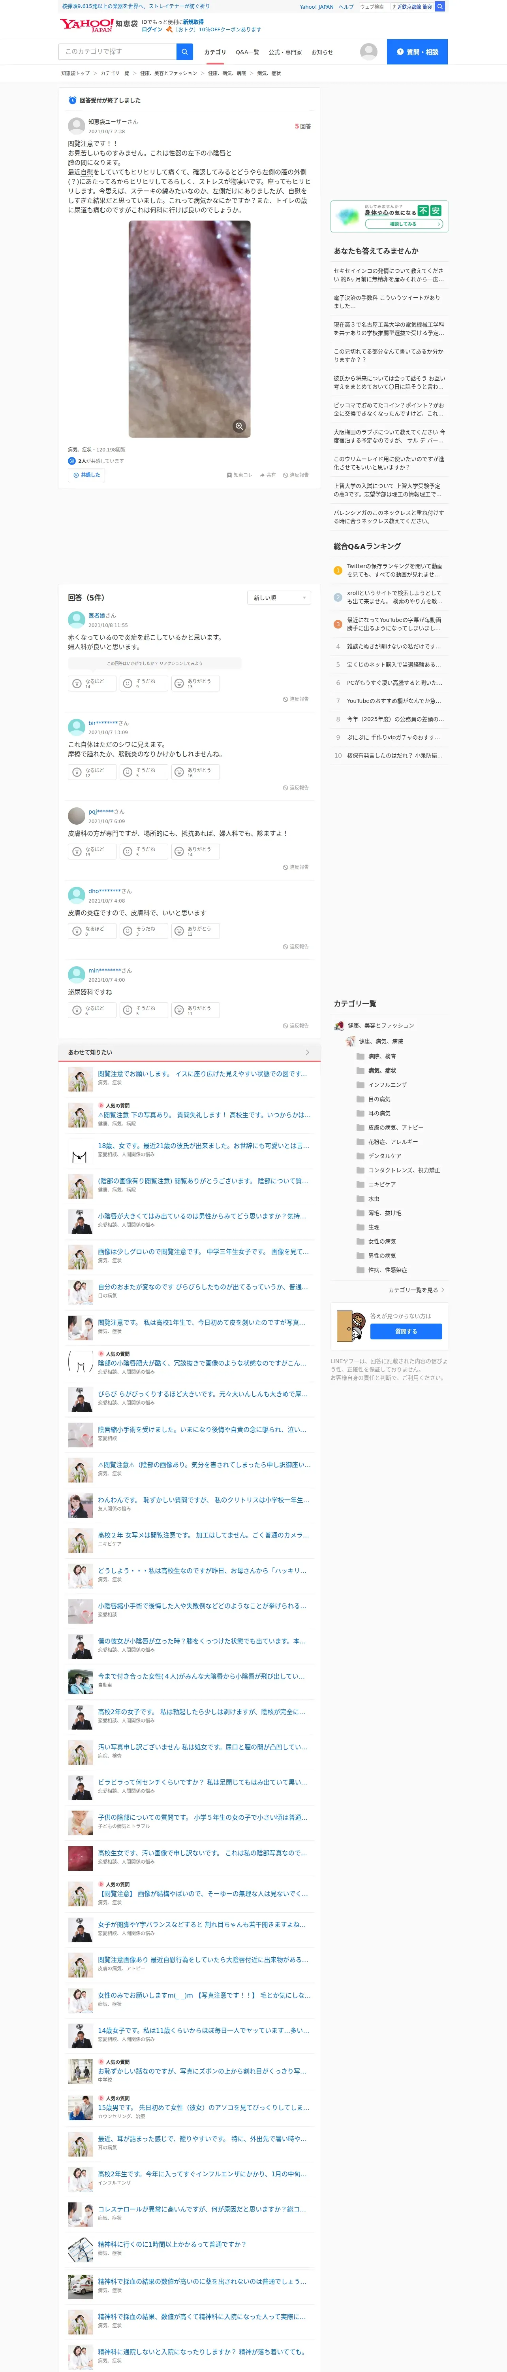Screen dimensions: 507x2372
Task: Open 病気、症状 breadcrumb at the end
Action: coord(269,73)
